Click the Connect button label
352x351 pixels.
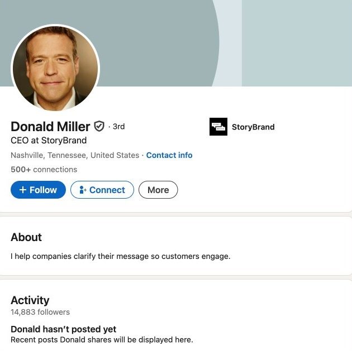coord(107,190)
